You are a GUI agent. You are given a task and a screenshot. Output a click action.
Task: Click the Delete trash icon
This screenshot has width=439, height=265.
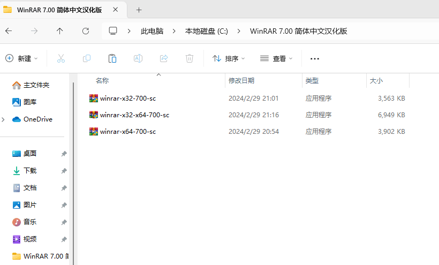190,58
